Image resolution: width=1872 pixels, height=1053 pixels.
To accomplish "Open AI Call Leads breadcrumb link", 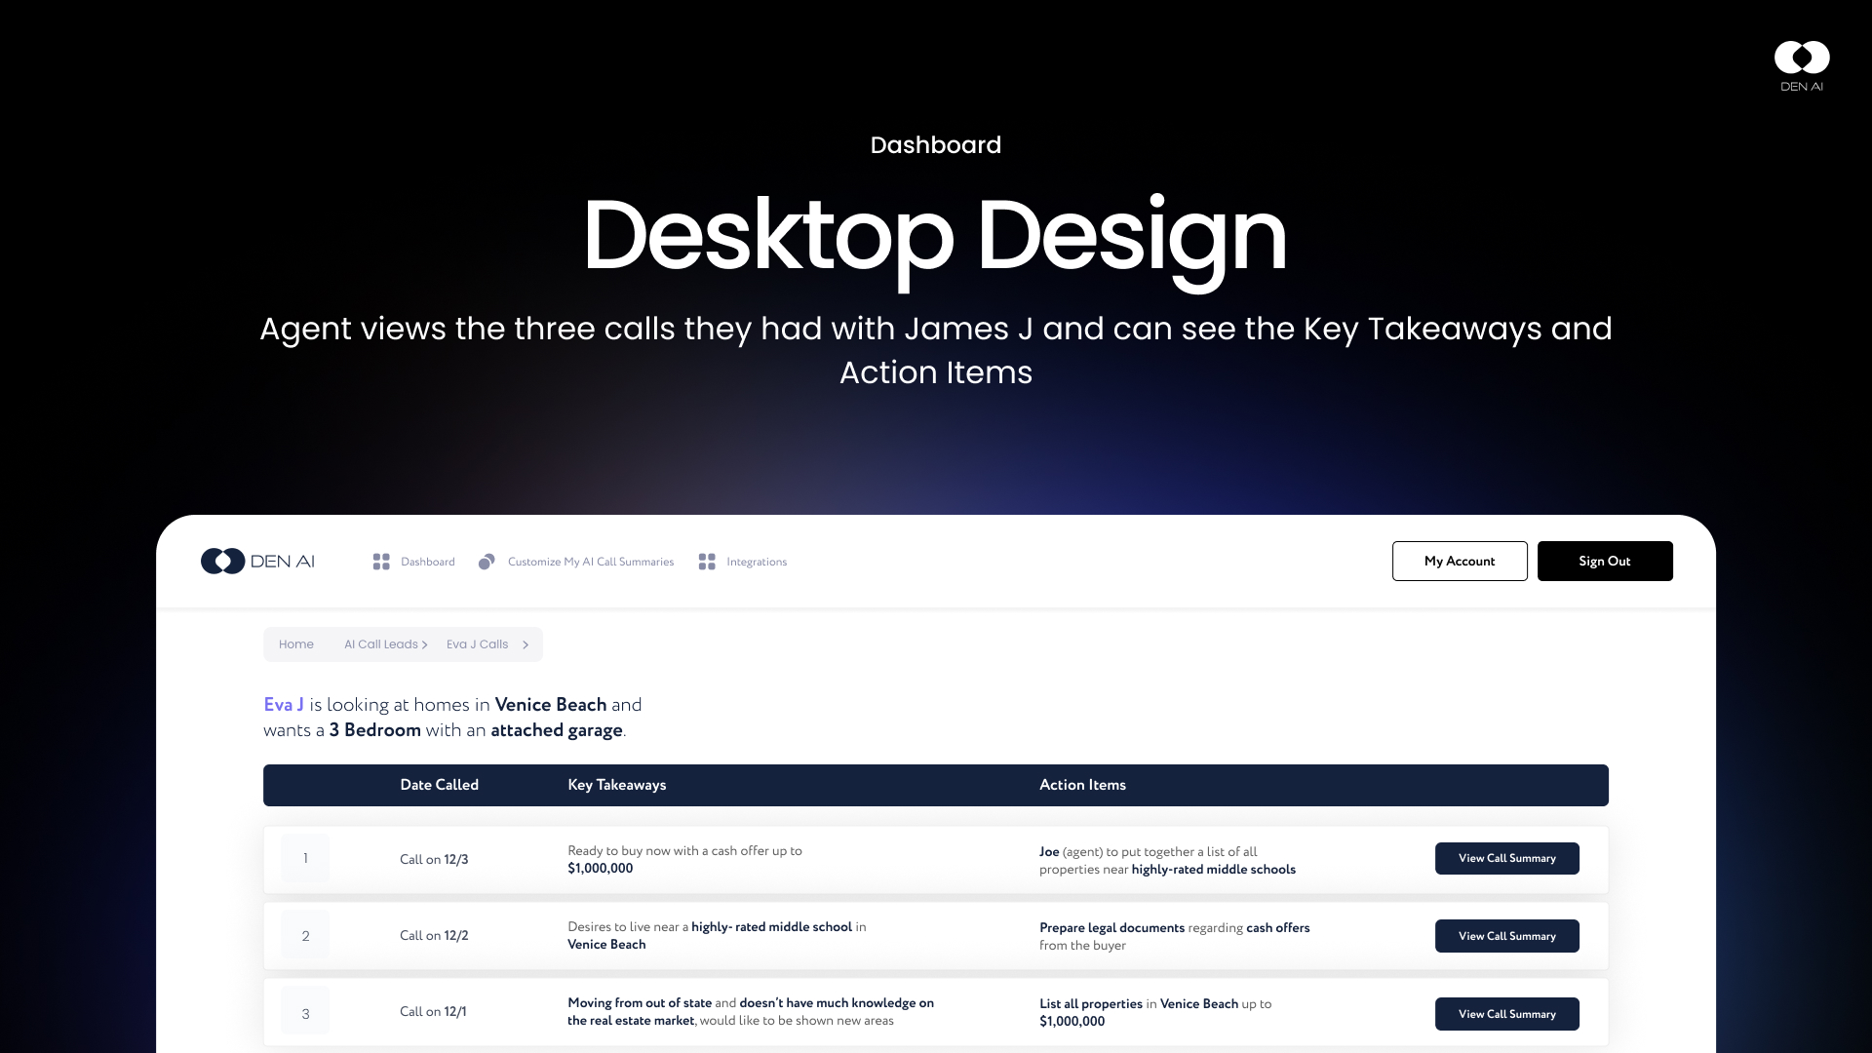I will pyautogui.click(x=380, y=644).
